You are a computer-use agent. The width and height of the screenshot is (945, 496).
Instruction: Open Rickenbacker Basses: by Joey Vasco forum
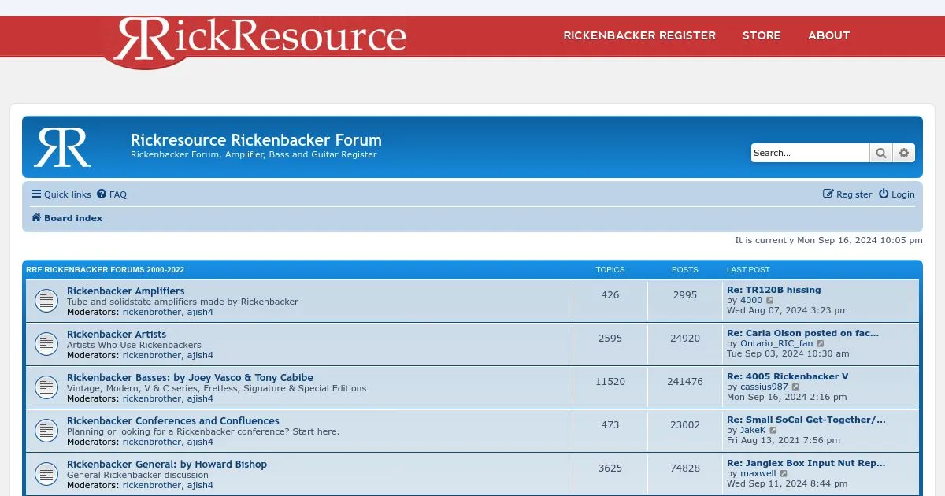pyautogui.click(x=190, y=378)
